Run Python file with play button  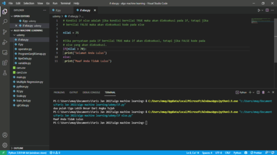click(x=259, y=10)
